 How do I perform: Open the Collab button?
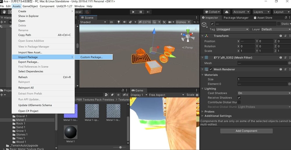212,12
